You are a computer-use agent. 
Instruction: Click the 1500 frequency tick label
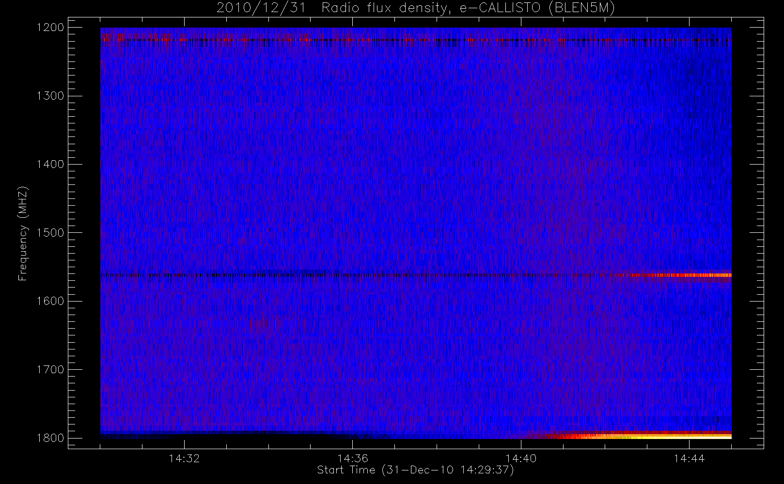[x=51, y=233]
